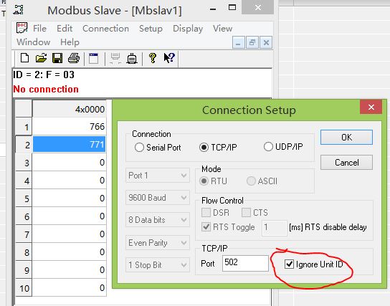This screenshot has width=390, height=306.
Task: Click the TCP/IP Port 502 input field
Action: (x=245, y=263)
